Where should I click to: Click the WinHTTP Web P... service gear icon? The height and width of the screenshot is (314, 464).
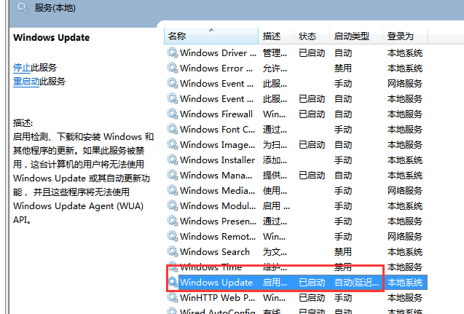[172, 298]
